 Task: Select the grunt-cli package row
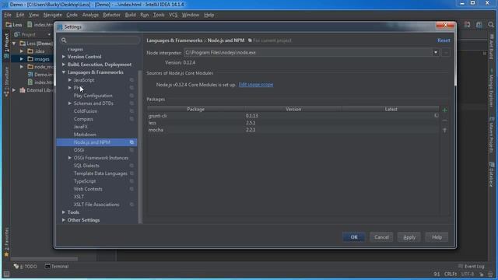(293, 116)
